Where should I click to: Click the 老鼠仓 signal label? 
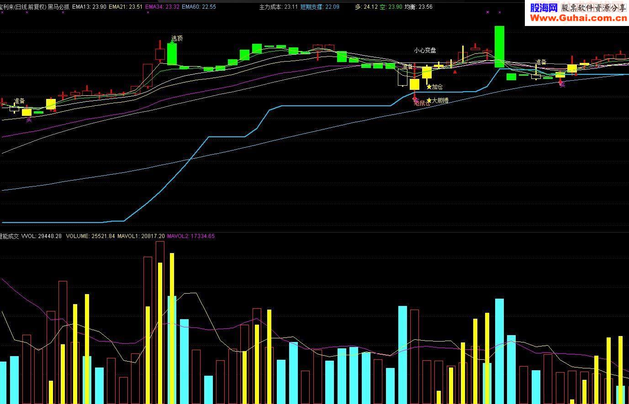click(422, 103)
